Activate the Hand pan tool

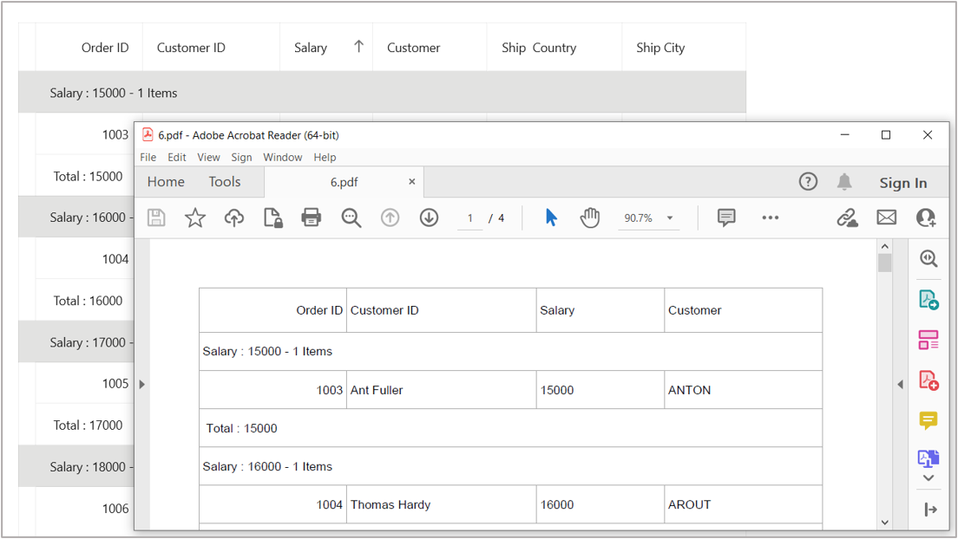(590, 218)
